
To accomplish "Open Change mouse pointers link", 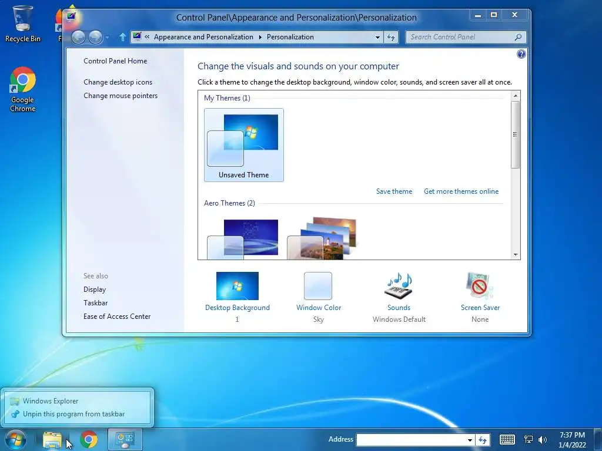I will (x=121, y=96).
